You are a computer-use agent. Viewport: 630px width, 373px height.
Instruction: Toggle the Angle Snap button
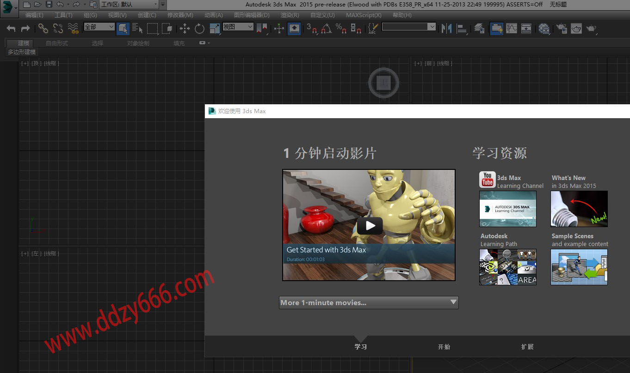[x=326, y=29]
